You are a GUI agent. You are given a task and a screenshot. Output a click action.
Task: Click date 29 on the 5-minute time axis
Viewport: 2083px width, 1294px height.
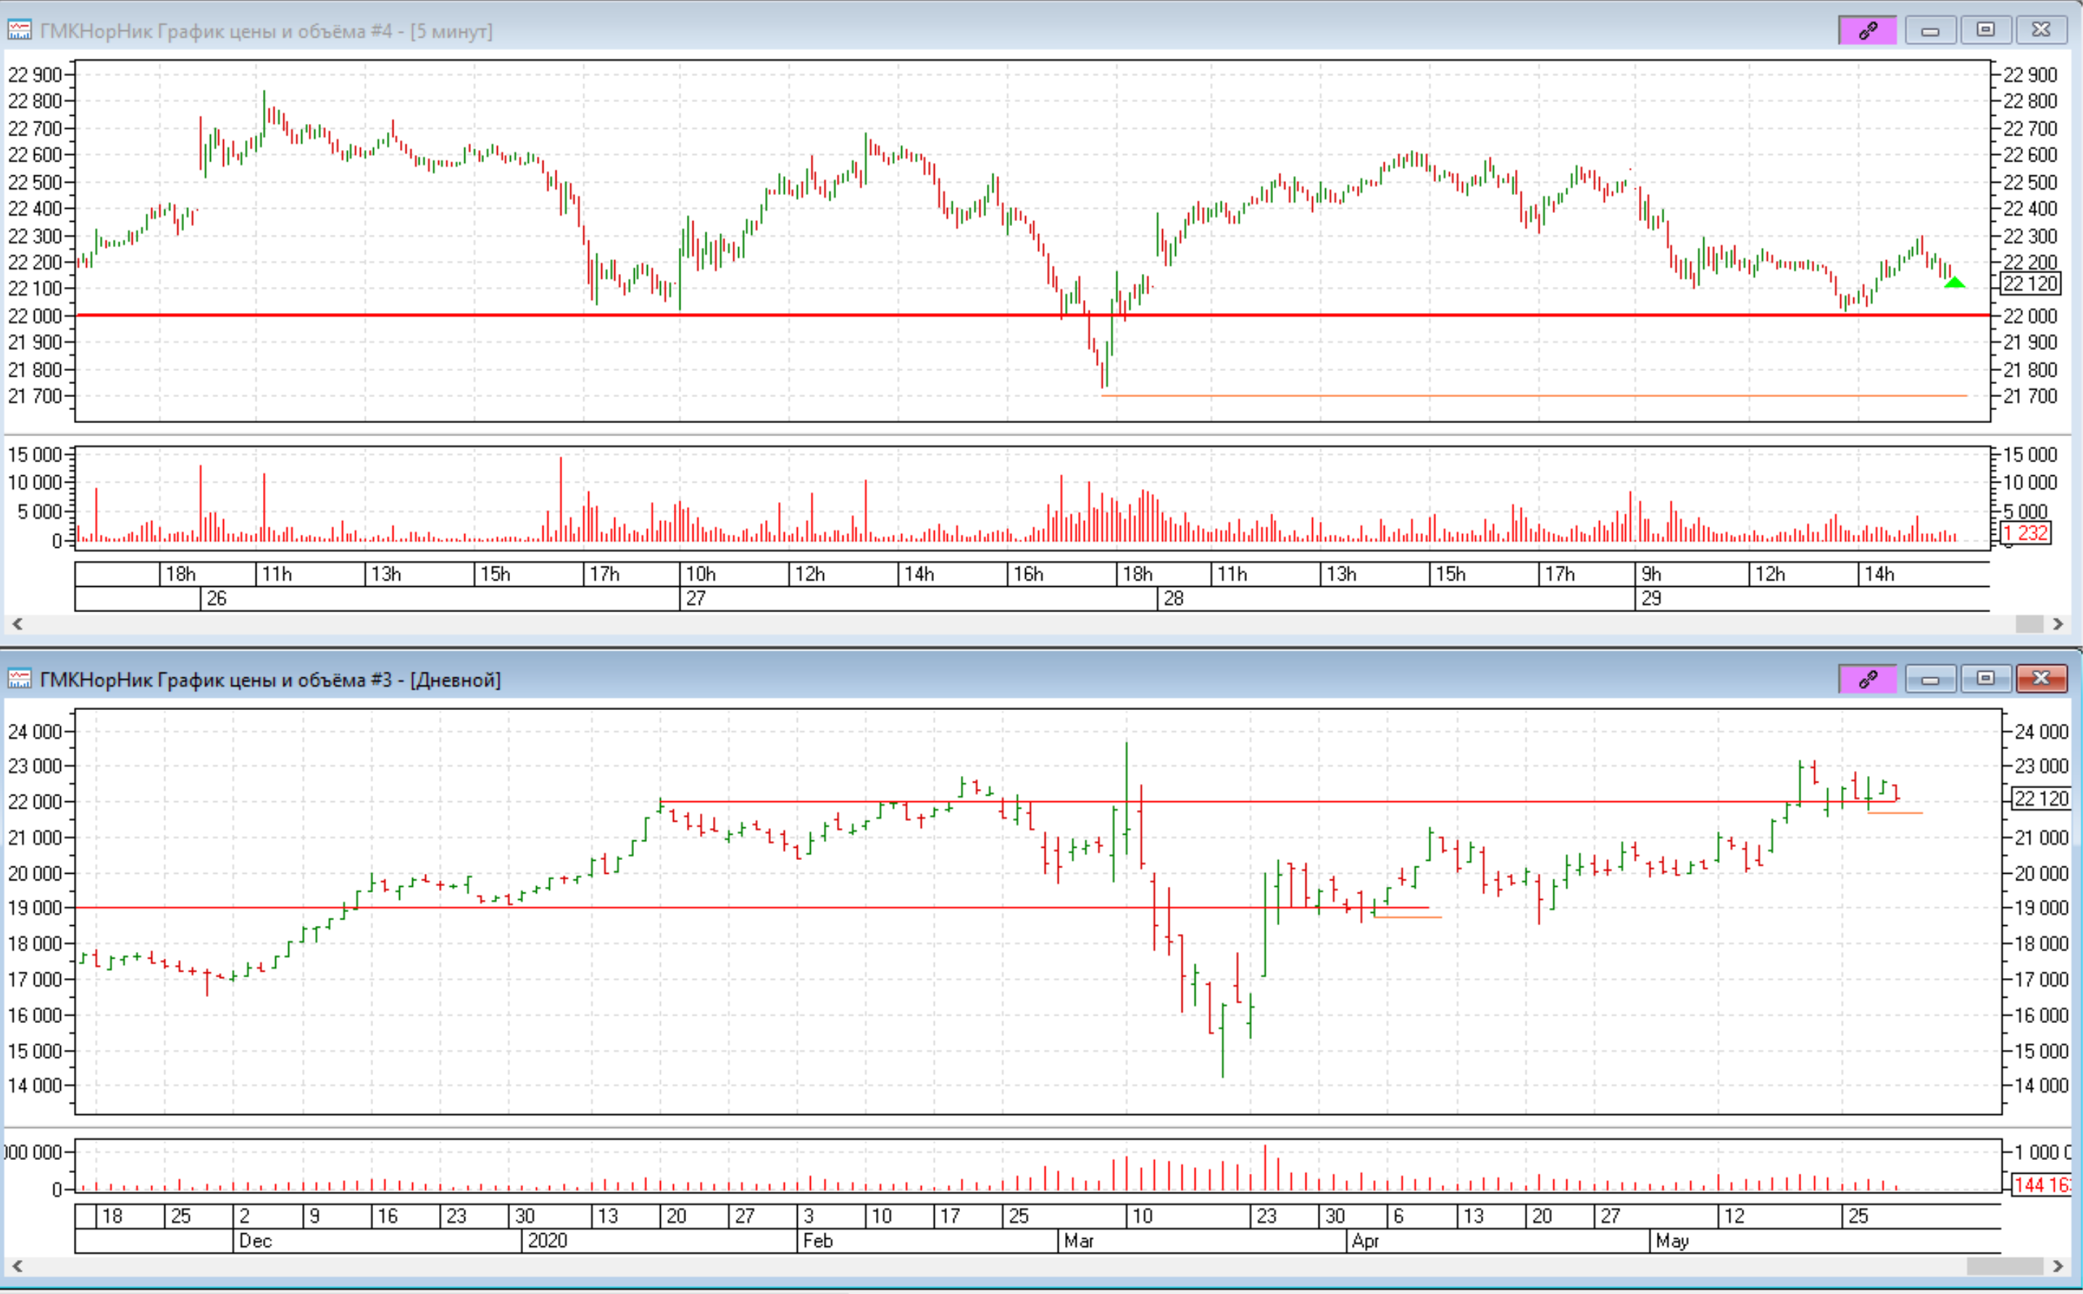coord(1651,598)
